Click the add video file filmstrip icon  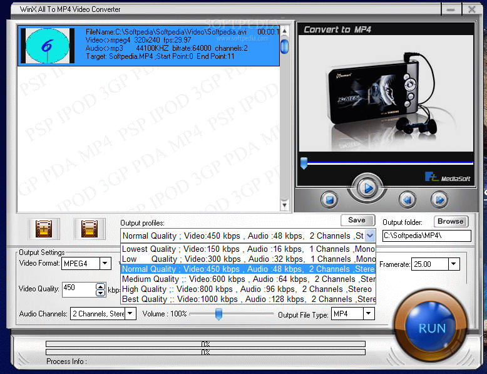(x=44, y=229)
